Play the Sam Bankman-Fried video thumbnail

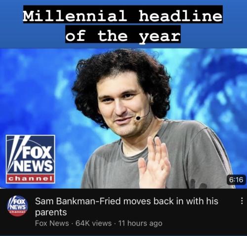pyautogui.click(x=123, y=118)
